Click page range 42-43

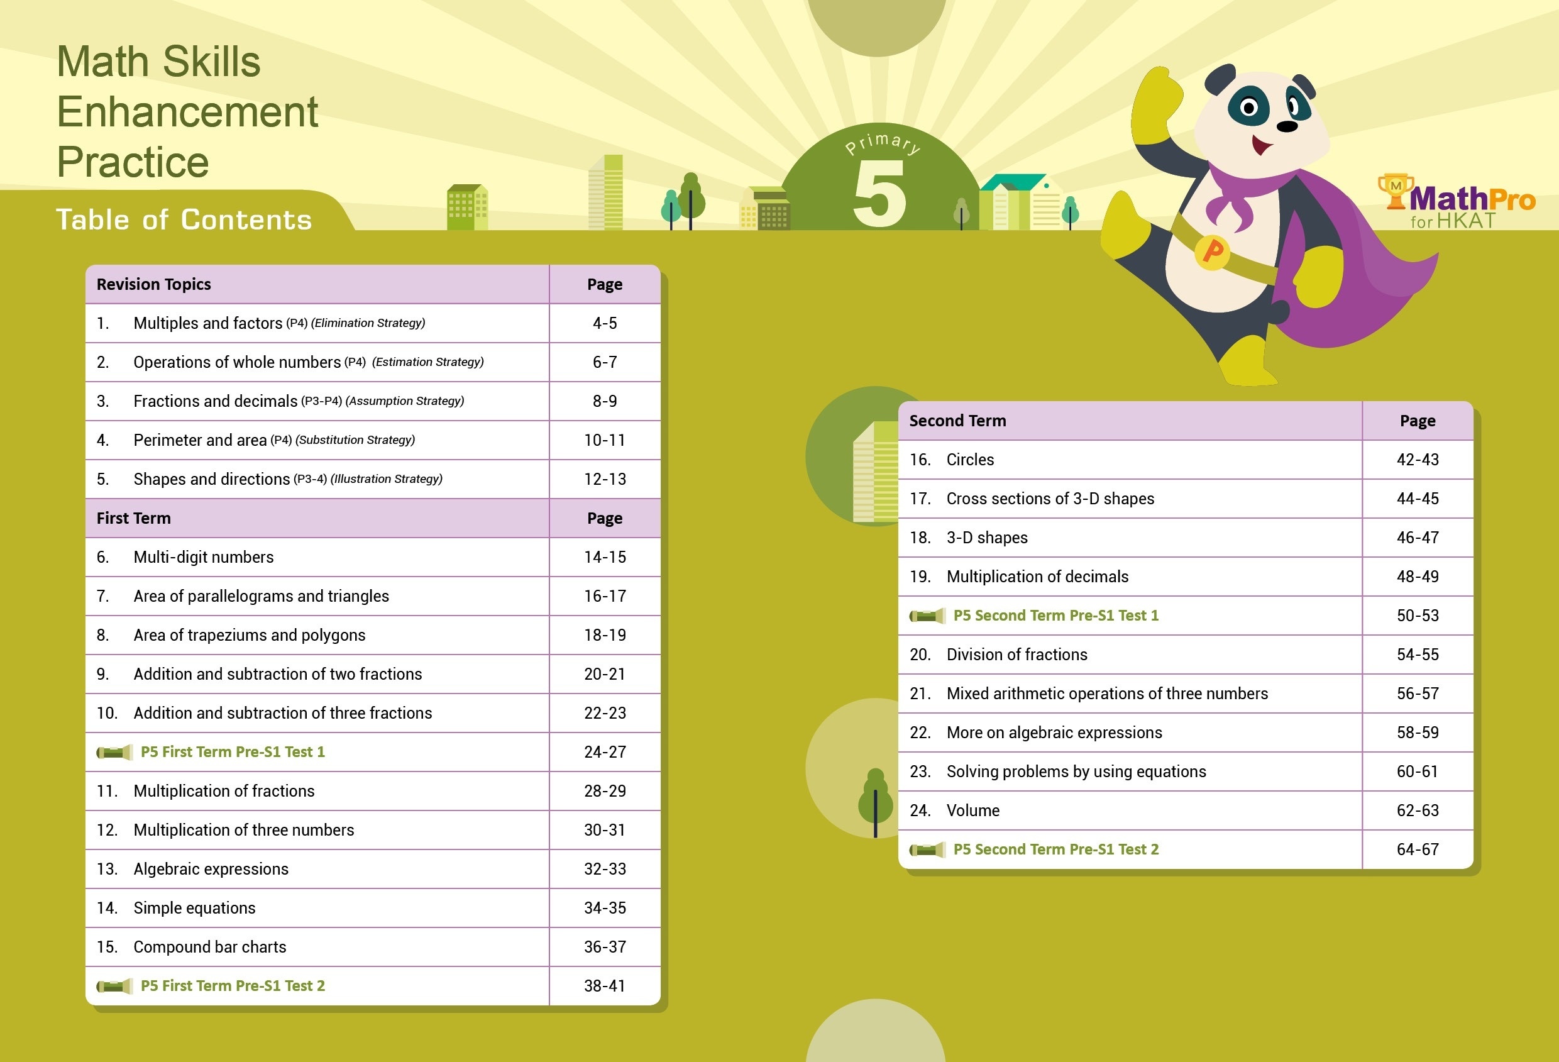[x=1418, y=460]
